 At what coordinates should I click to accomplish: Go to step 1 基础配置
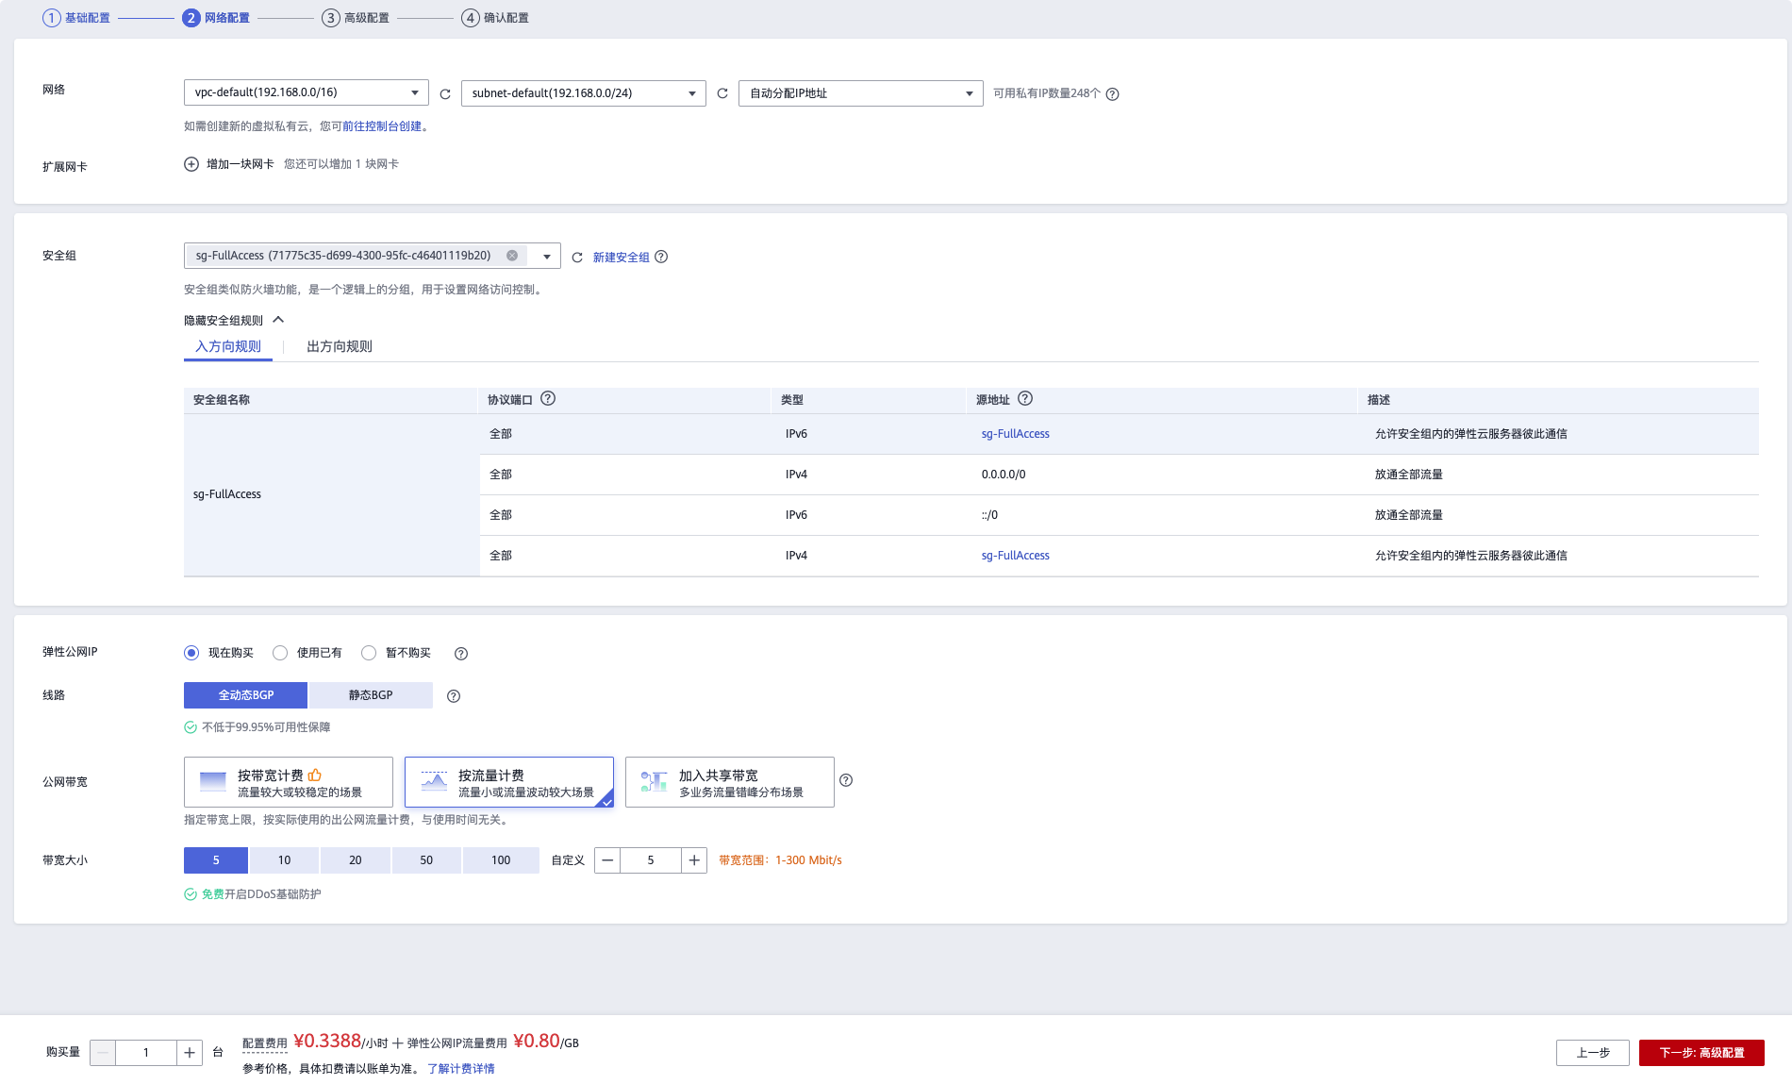(x=76, y=18)
